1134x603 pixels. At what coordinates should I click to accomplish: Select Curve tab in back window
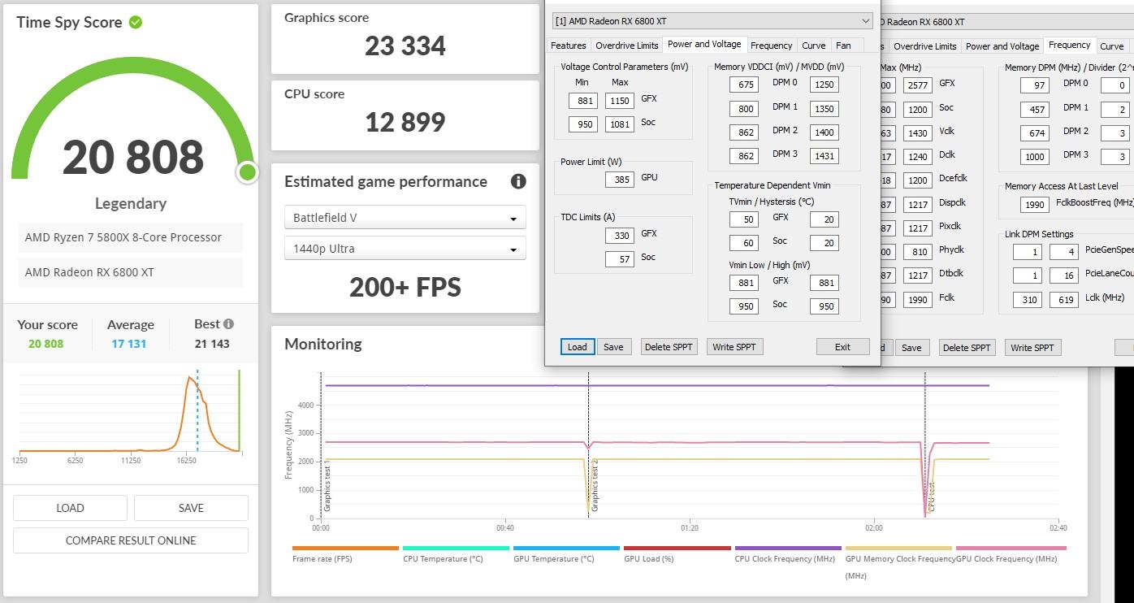(1112, 46)
